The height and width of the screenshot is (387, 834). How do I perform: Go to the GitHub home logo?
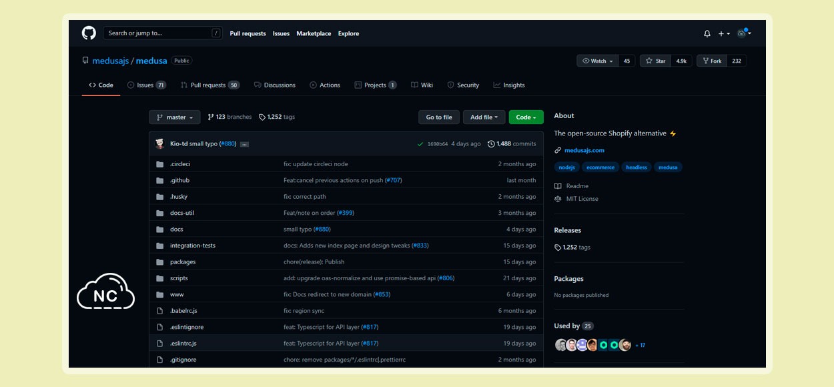[89, 33]
